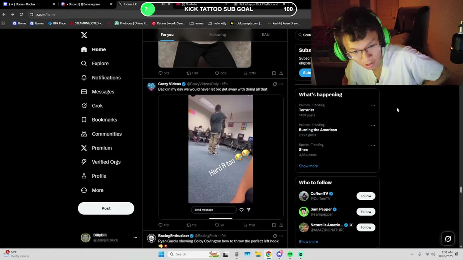Viewport: 463px width, 260px height.
Task: Switch to the Following tab
Action: click(217, 35)
